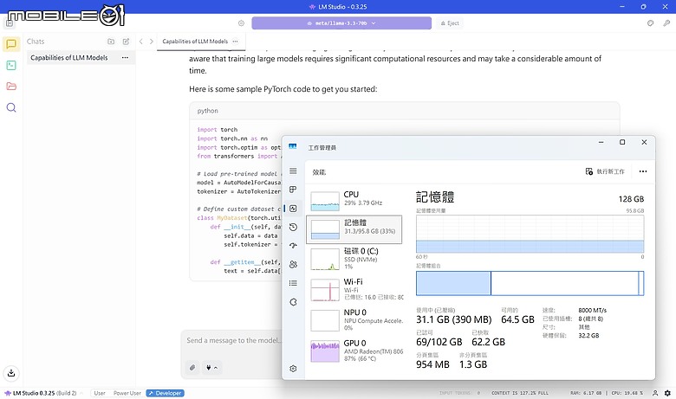The width and height of the screenshot is (676, 399).
Task: Expand LM Studio version menu caret in status bar
Action: [x=81, y=393]
